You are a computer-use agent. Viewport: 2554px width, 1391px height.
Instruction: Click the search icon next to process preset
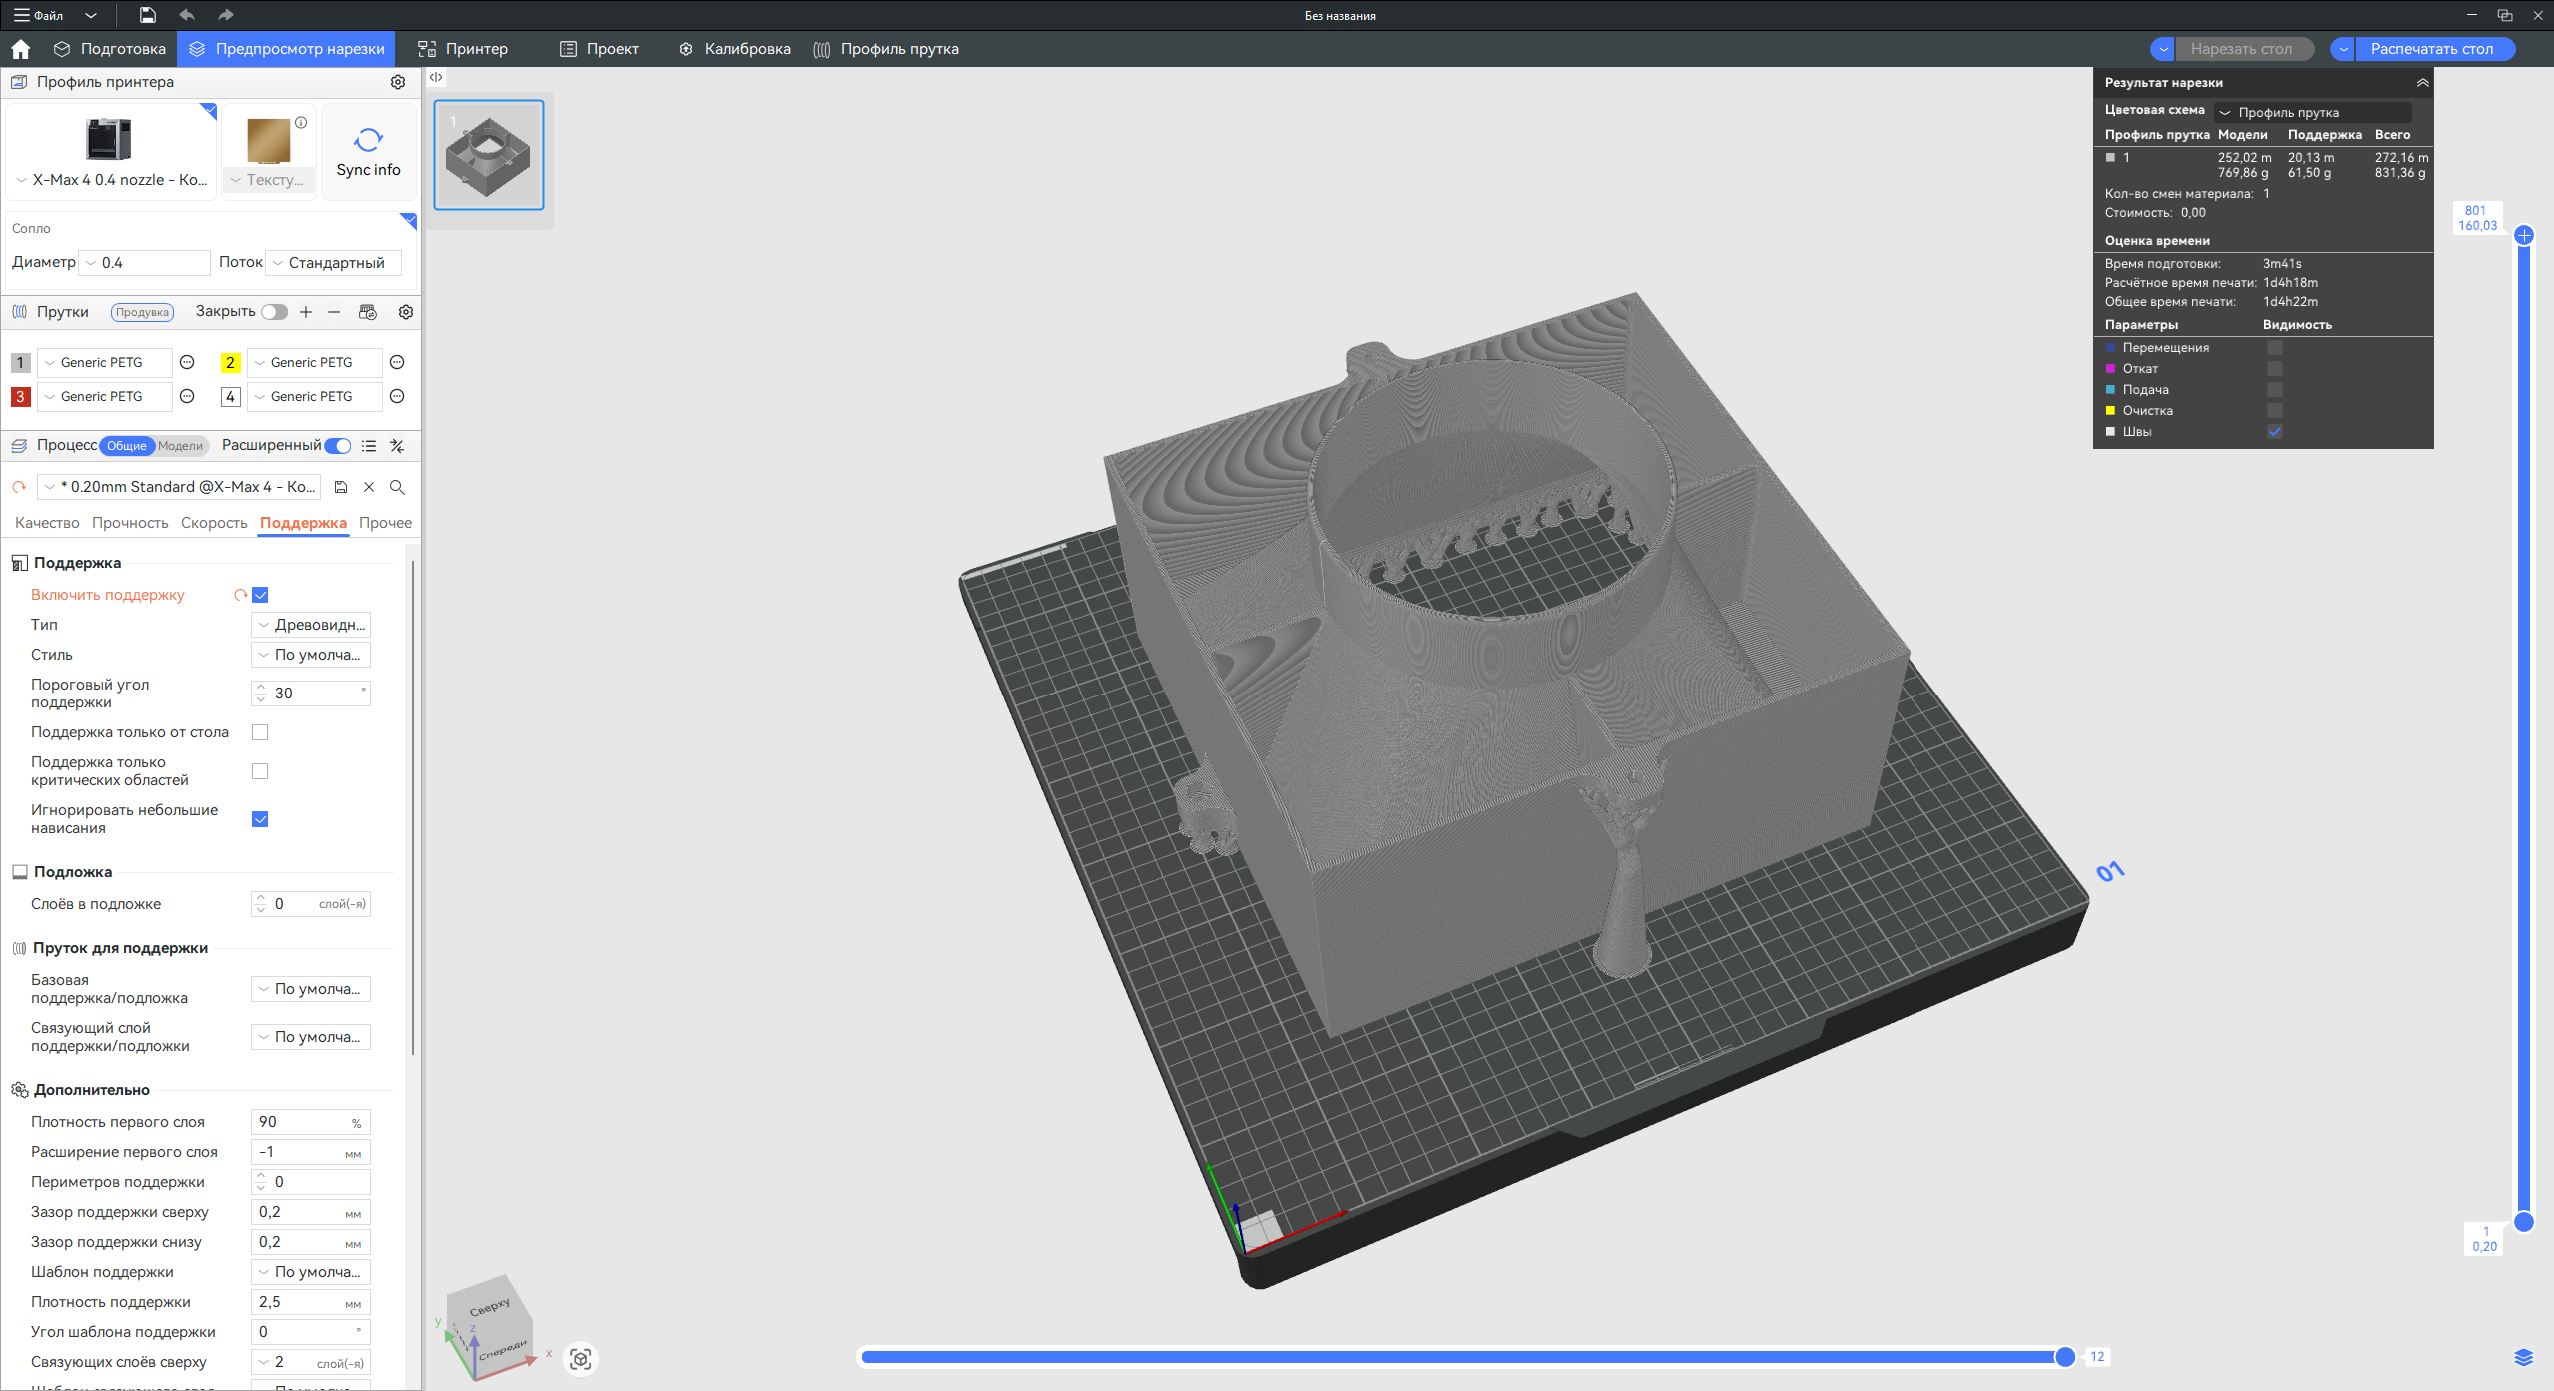click(397, 487)
